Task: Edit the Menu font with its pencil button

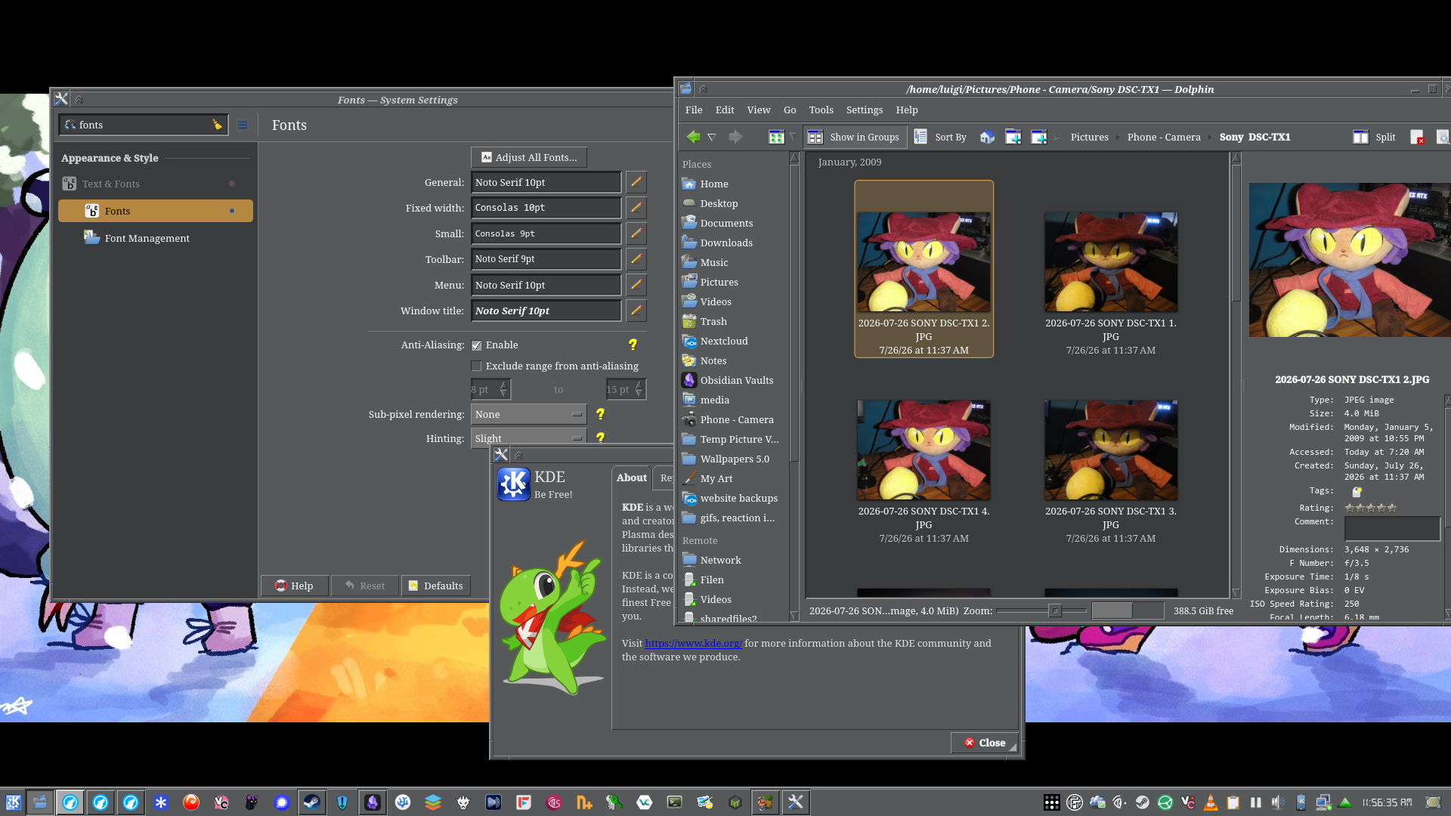Action: tap(636, 285)
